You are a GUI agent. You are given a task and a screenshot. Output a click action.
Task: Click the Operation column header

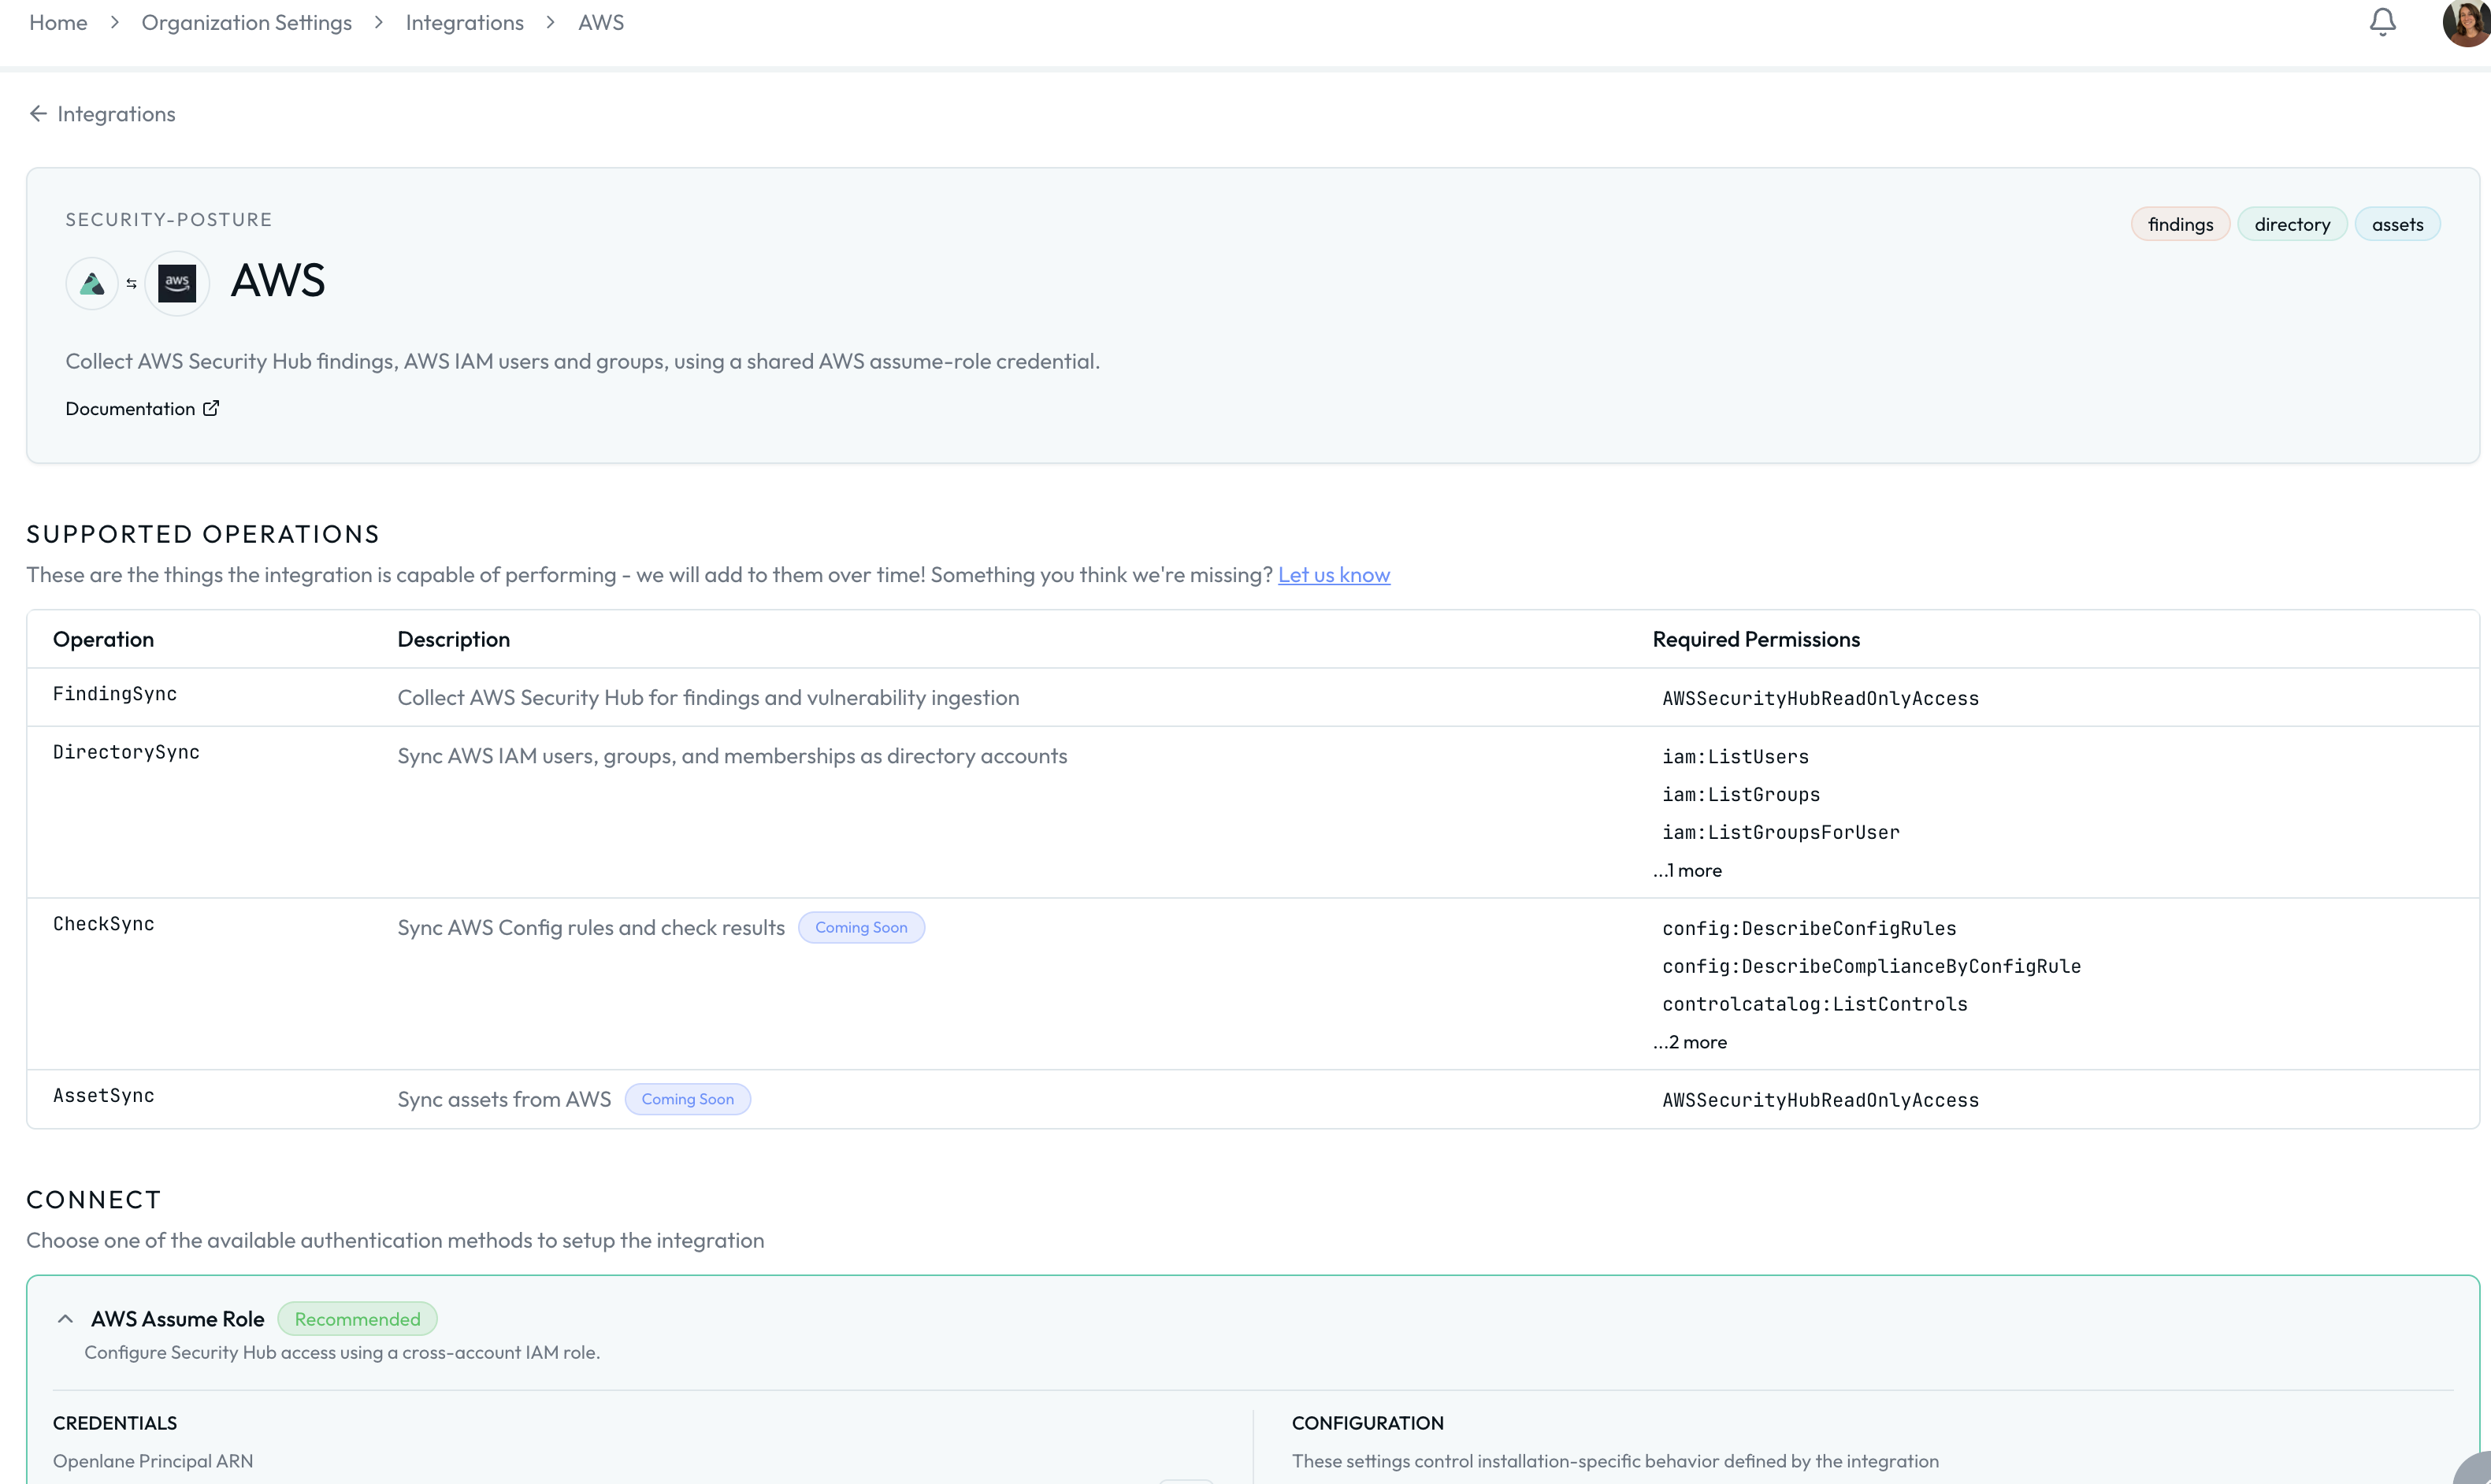pyautogui.click(x=103, y=639)
